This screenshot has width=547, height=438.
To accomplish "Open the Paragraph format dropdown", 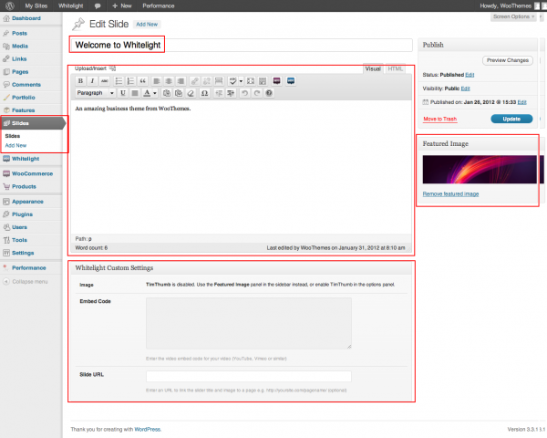I will 96,93.
